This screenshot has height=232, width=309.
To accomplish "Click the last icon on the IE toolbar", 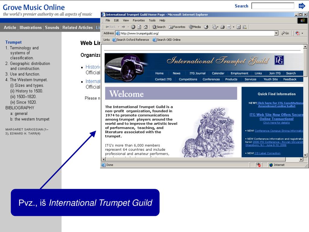I will 244,27.
